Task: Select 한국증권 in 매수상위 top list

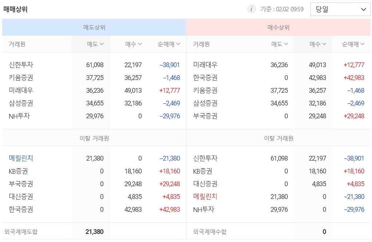Action: coord(205,77)
